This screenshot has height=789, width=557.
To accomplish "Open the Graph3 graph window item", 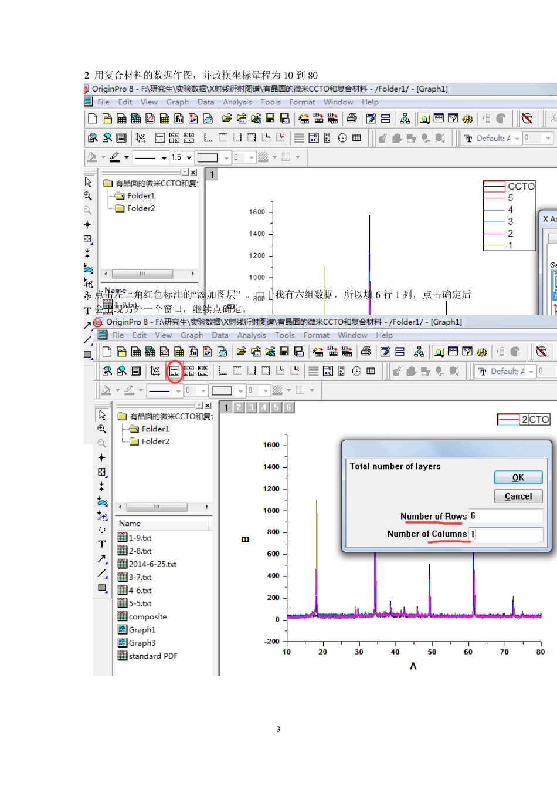I will click(142, 643).
